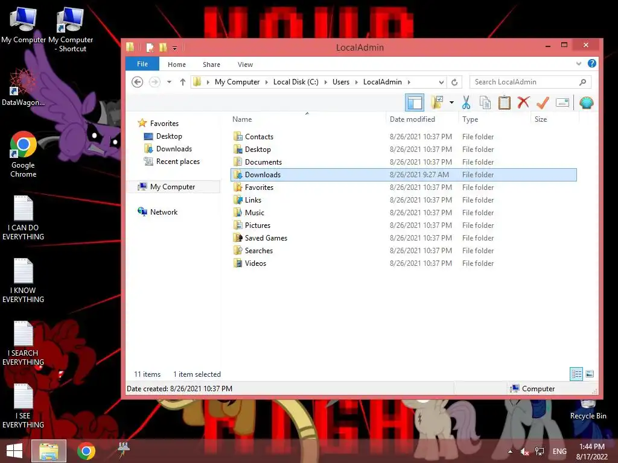This screenshot has width=618, height=463.
Task: Refresh the LocalAdmin folder
Action: [454, 82]
